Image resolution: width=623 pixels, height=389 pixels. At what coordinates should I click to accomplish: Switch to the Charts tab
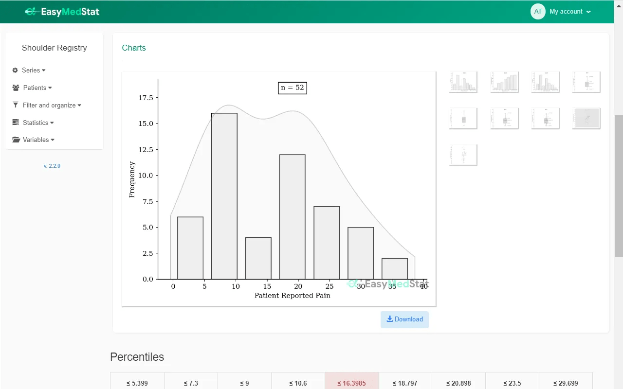(x=134, y=48)
